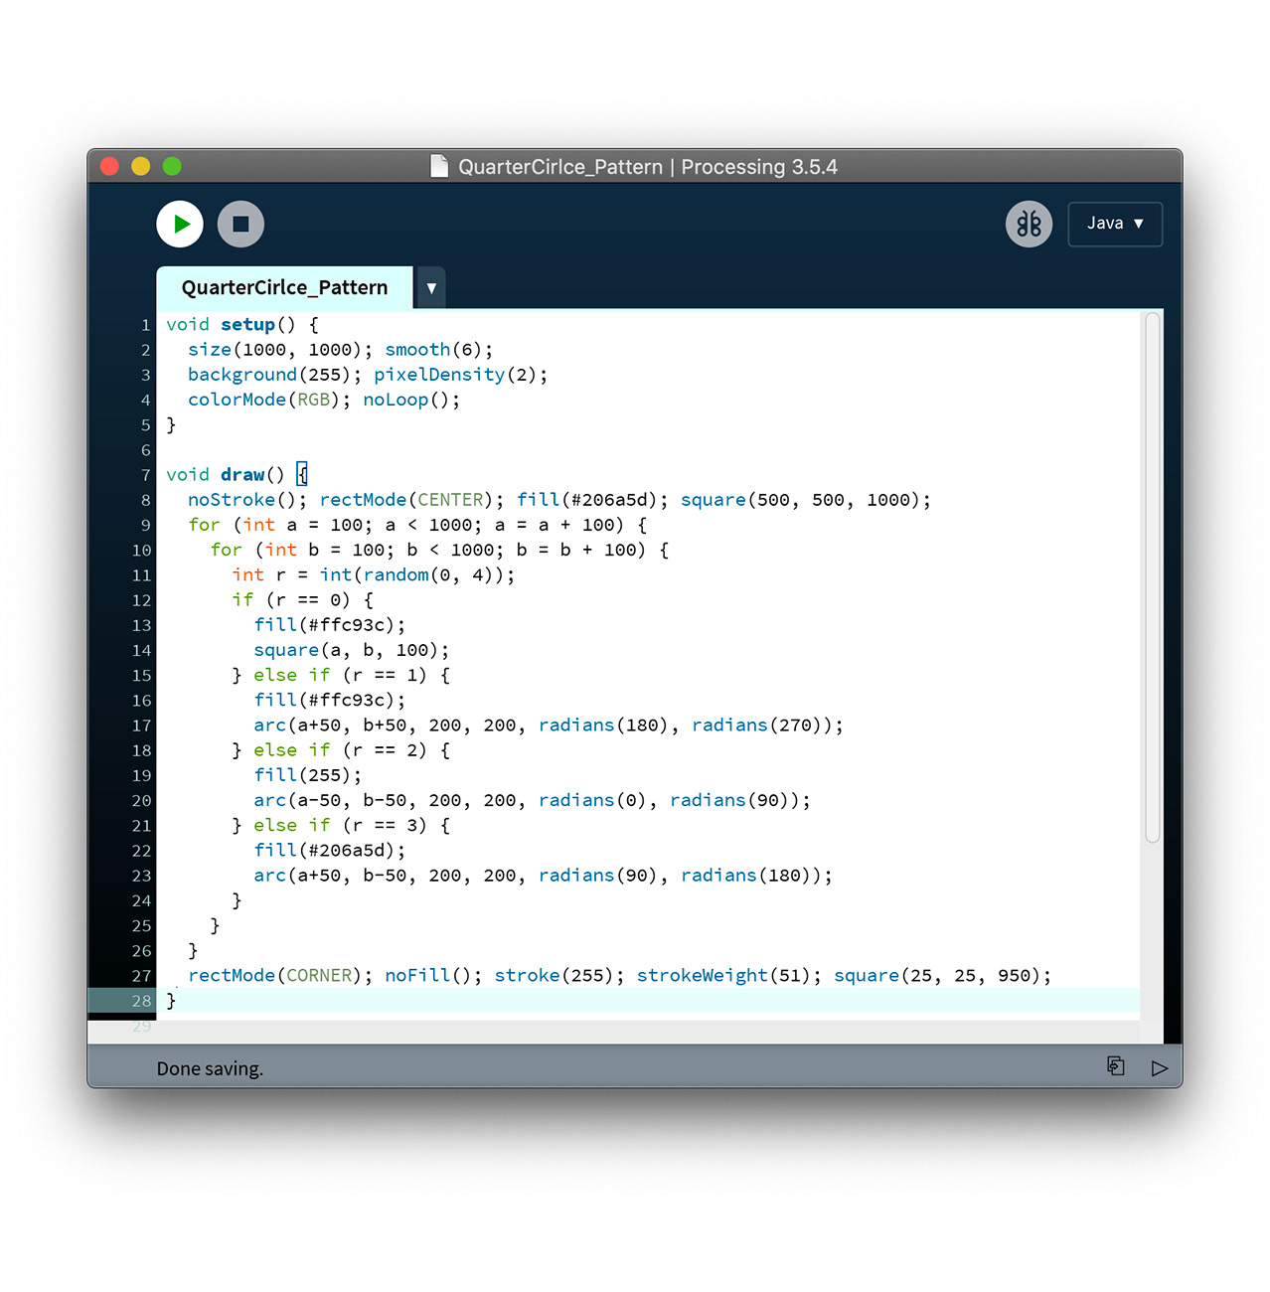Click 'strokeWeight' on line 27
The width and height of the screenshot is (1270, 1292).
coord(702,976)
